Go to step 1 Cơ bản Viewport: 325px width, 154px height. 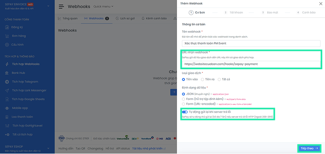(197, 12)
